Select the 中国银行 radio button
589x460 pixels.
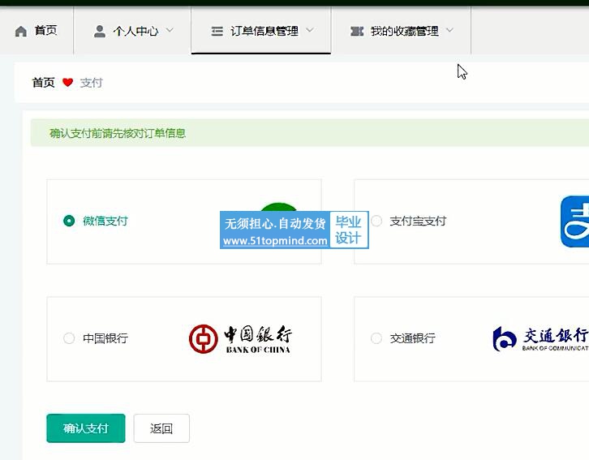(x=69, y=338)
